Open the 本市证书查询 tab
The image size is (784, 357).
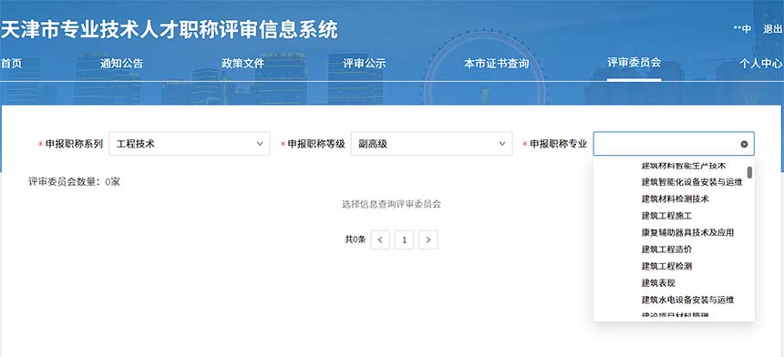point(496,64)
